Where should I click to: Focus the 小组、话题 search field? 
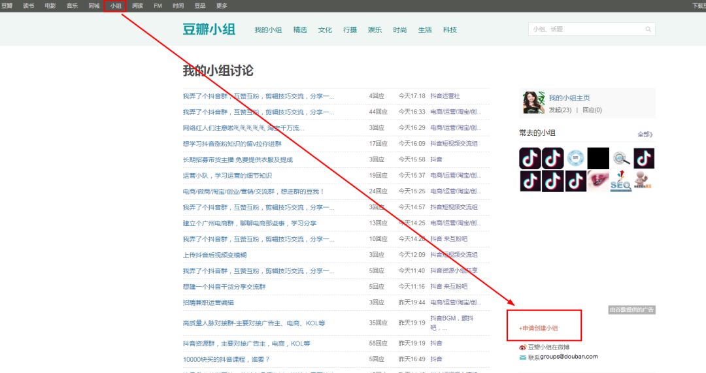[x=591, y=29]
